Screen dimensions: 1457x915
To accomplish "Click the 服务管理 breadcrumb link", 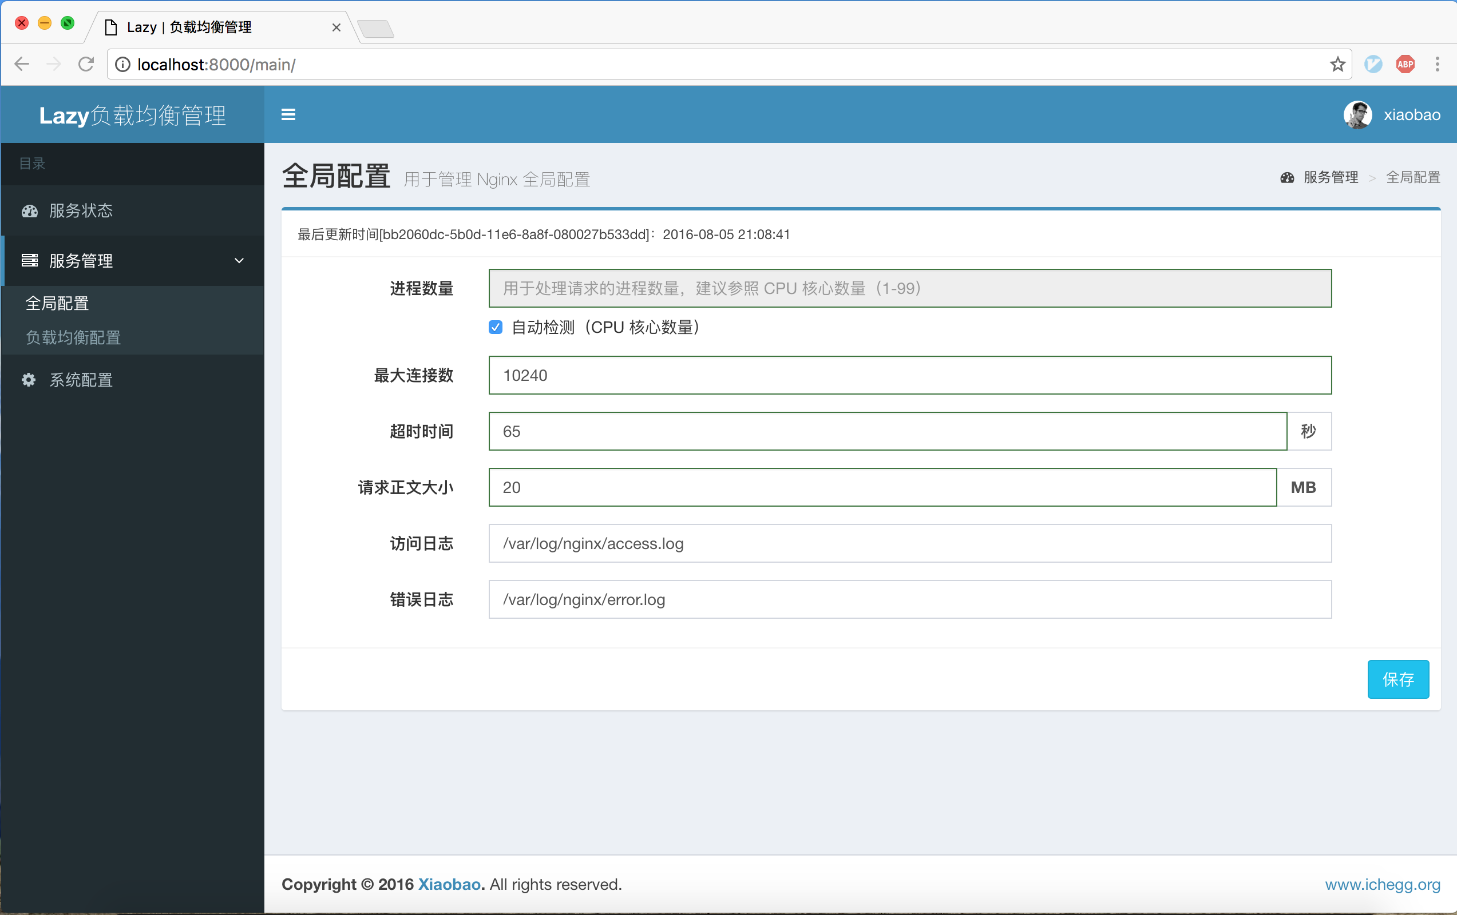I will coord(1330,177).
